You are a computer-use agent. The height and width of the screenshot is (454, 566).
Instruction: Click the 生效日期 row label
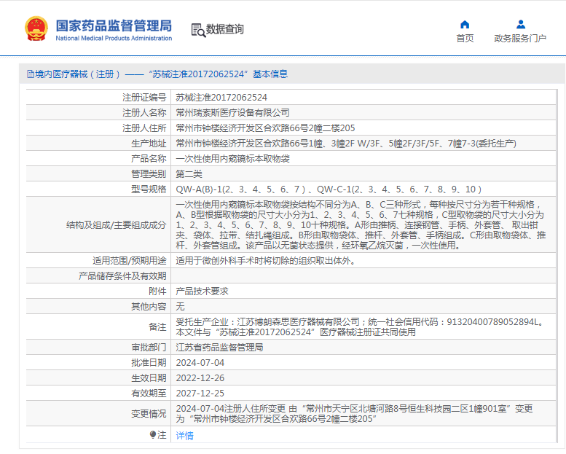coord(149,377)
